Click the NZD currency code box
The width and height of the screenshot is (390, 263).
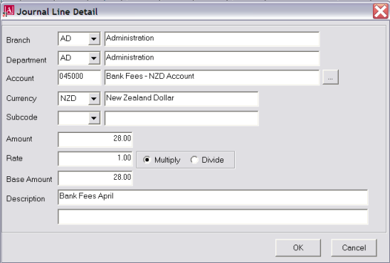(79, 99)
